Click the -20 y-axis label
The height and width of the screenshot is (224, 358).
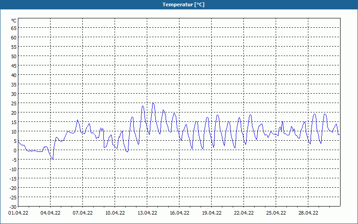point(13,188)
